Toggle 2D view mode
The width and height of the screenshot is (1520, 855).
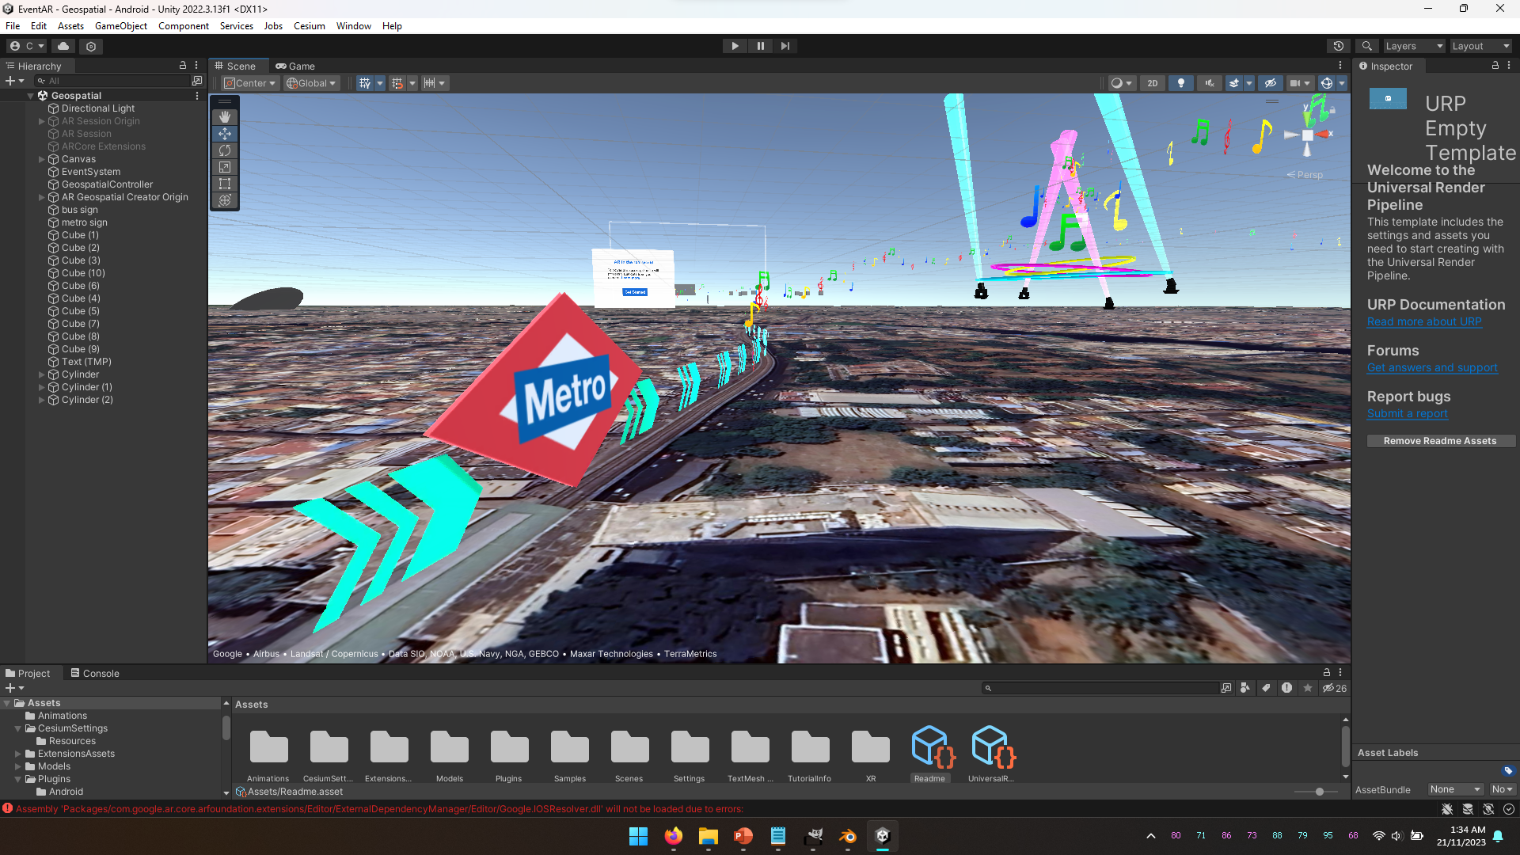pos(1153,83)
